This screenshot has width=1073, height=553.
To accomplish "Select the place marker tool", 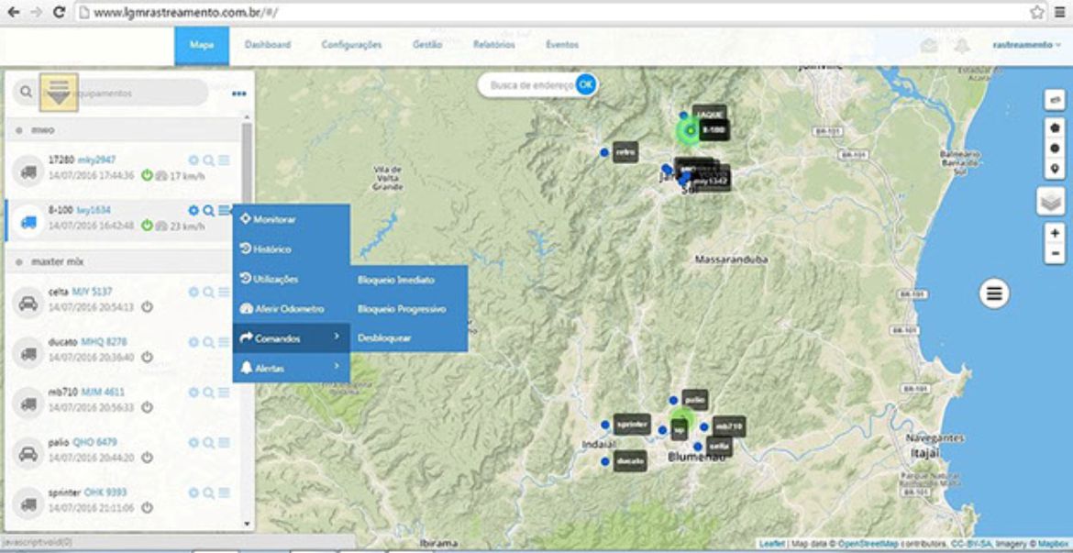I will 1055,169.
